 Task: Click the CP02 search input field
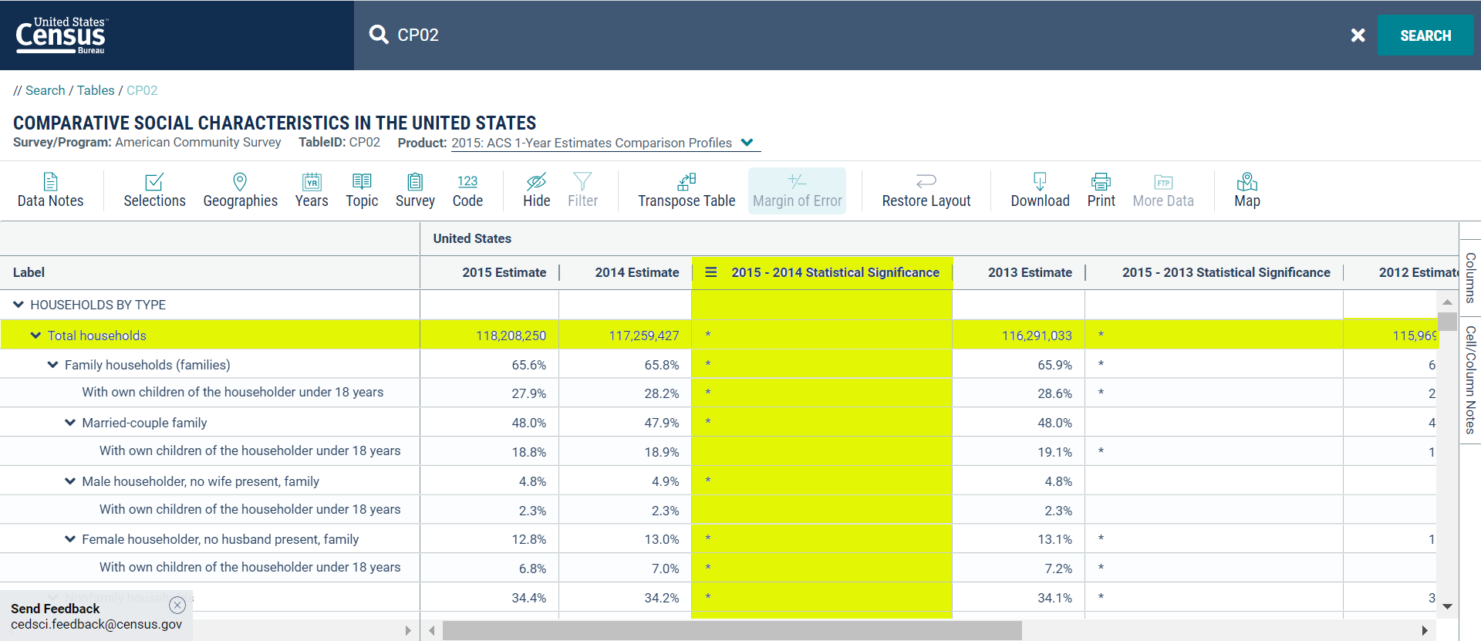pos(848,35)
